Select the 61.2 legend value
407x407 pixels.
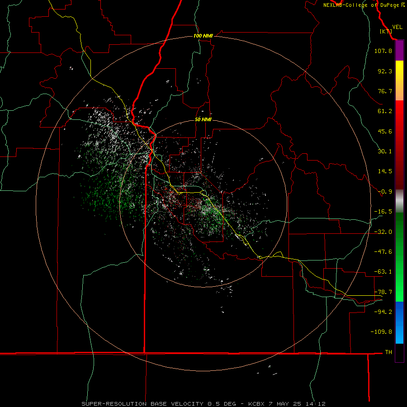(385, 111)
